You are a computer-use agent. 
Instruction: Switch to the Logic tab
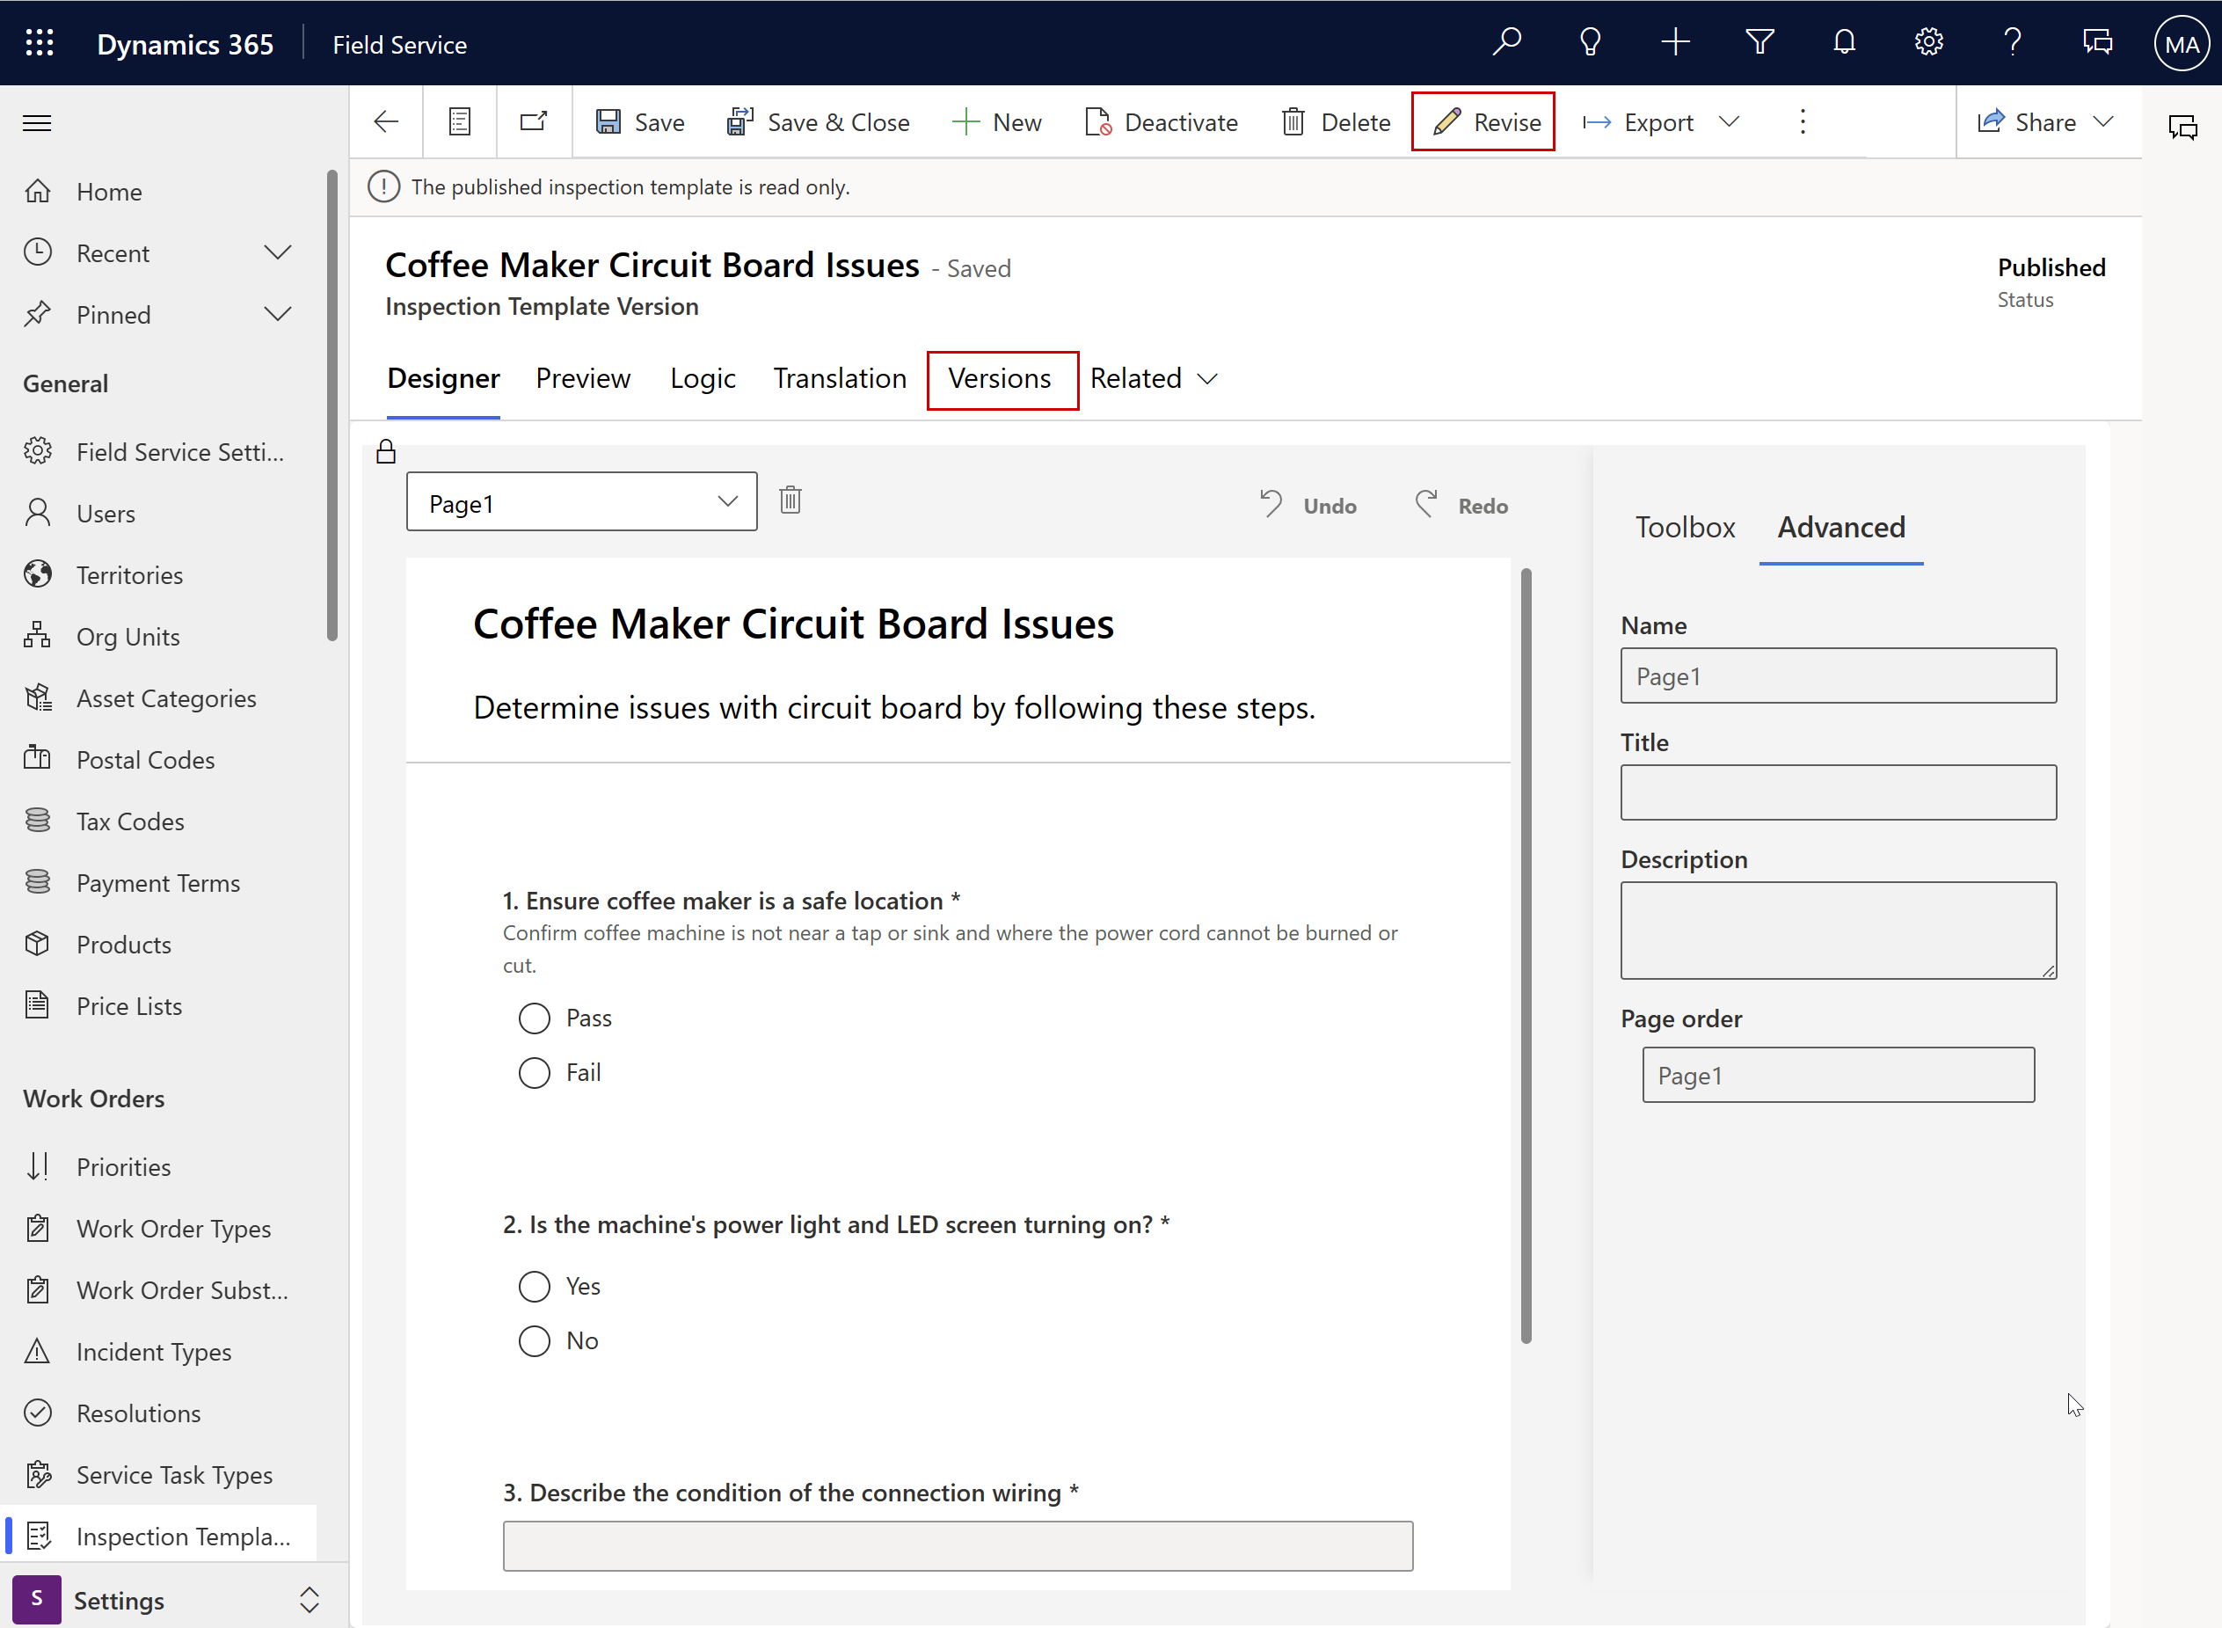coord(703,378)
